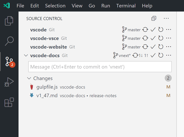Switch branch from vnext* on vscode-docs
Image resolution: width=184 pixels, height=137 pixels.
(x=122, y=55)
